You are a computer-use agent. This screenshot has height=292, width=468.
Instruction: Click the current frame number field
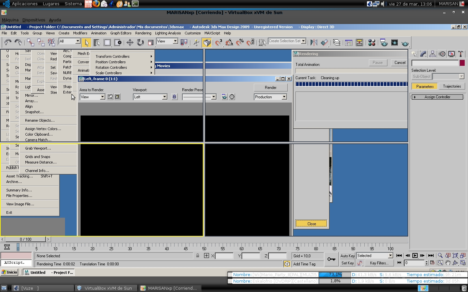(414, 263)
